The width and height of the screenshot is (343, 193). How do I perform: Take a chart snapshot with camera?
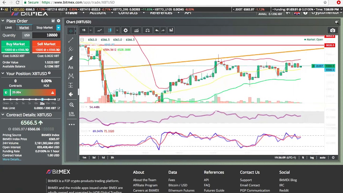pos(333,31)
